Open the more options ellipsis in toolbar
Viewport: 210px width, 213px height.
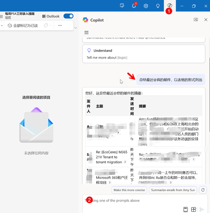coord(60,26)
